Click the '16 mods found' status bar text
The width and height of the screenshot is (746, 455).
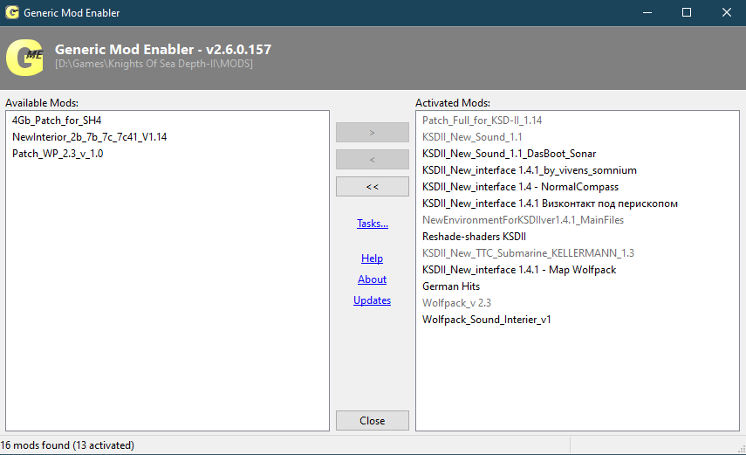[67, 445]
